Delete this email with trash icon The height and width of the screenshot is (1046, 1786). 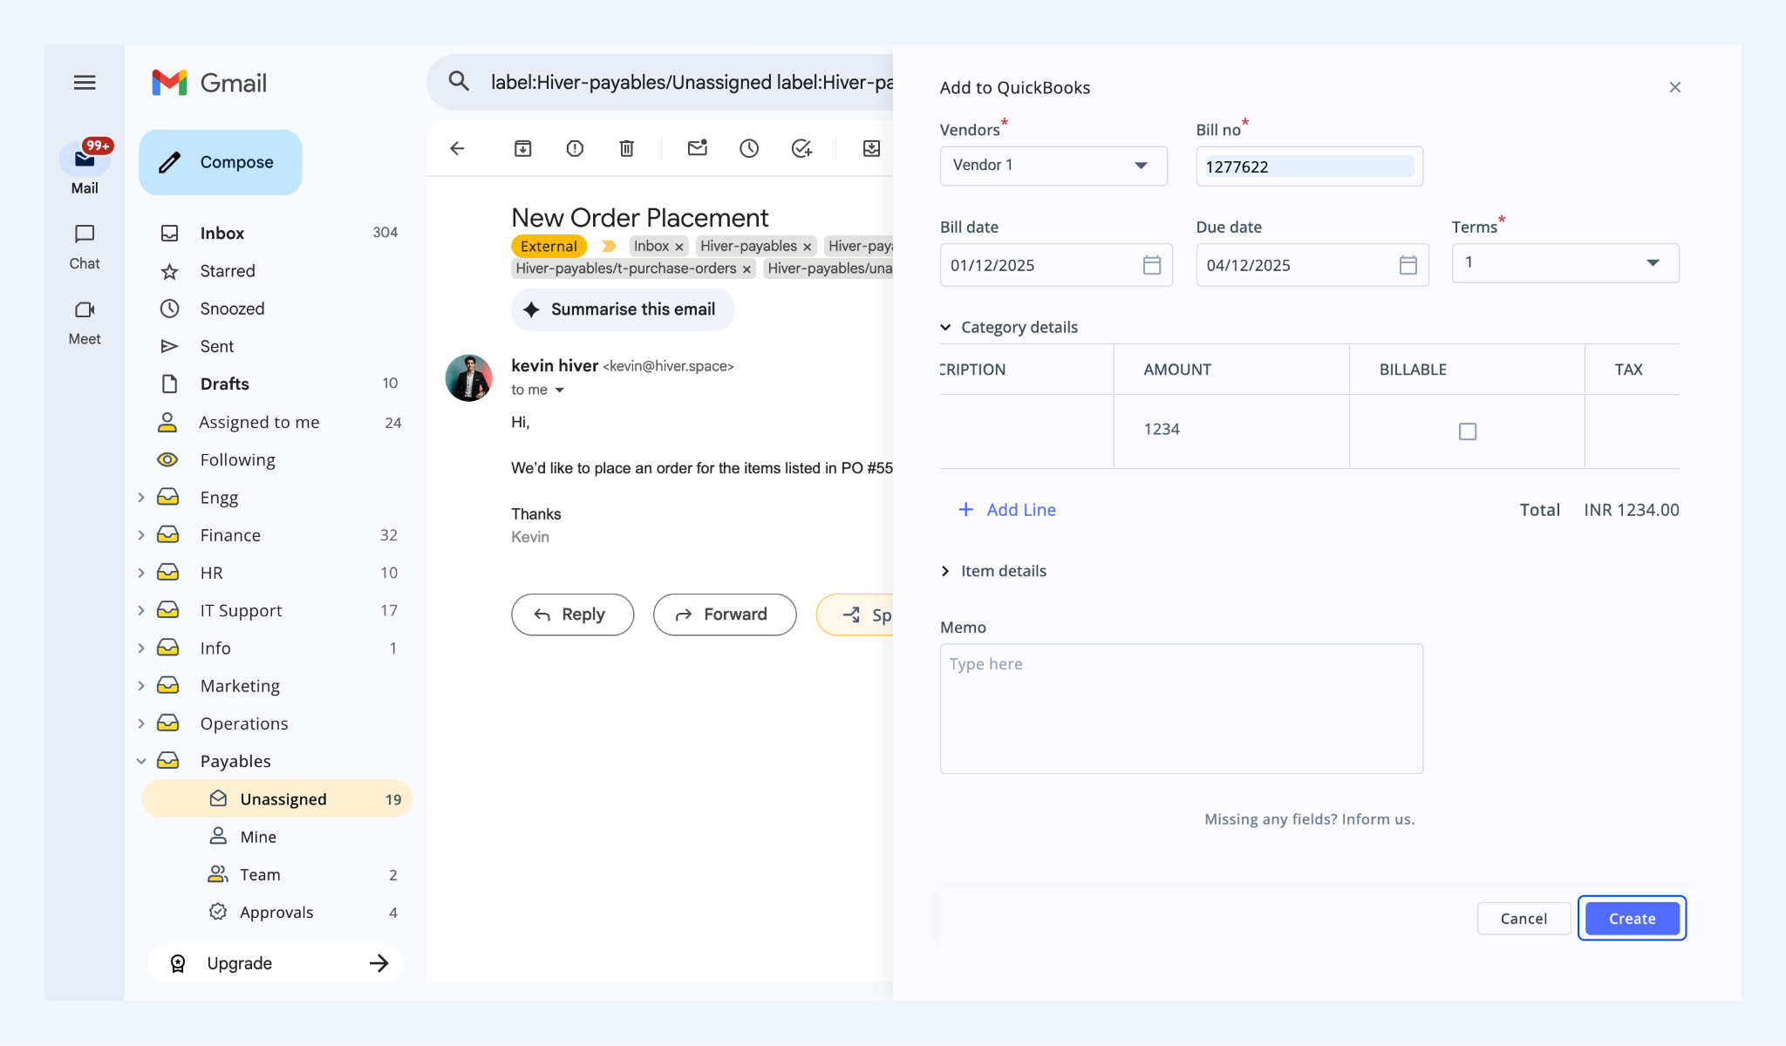coord(626,148)
